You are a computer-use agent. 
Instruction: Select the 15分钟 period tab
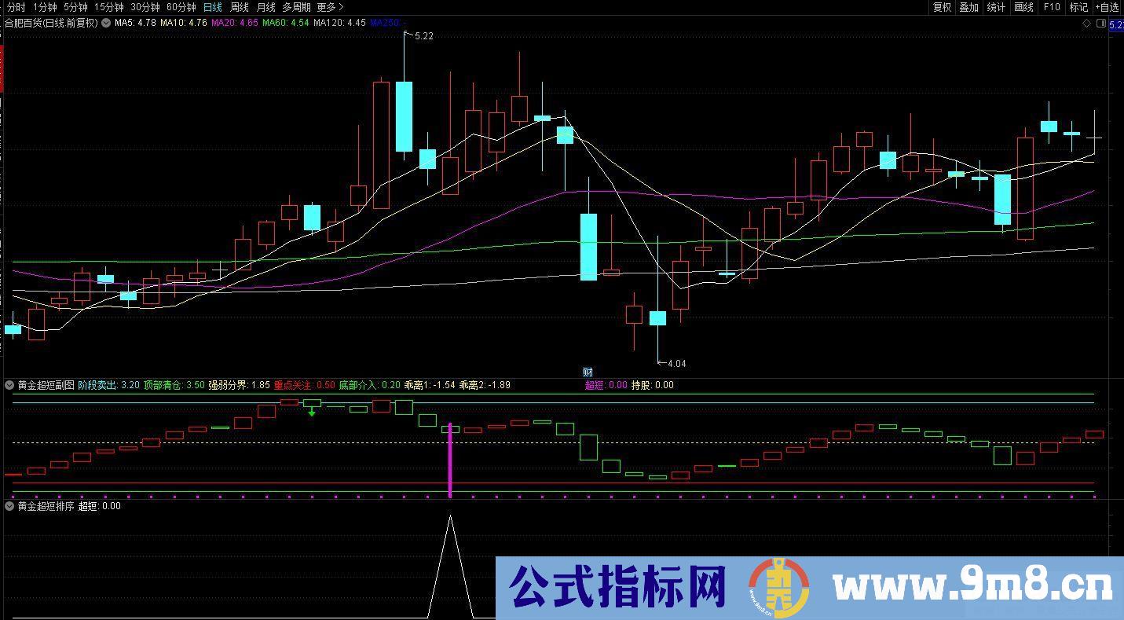[108, 7]
